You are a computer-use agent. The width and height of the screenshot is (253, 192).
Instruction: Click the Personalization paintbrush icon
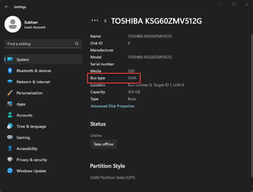(10, 93)
